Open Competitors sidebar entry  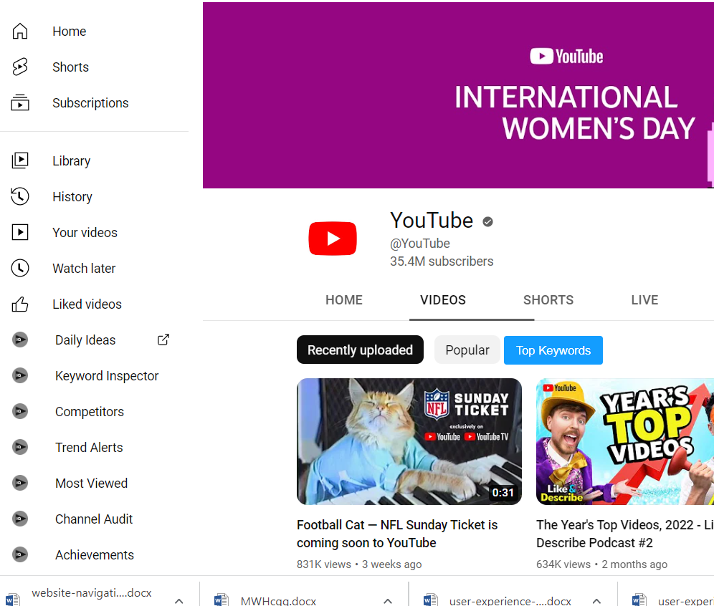(x=89, y=412)
